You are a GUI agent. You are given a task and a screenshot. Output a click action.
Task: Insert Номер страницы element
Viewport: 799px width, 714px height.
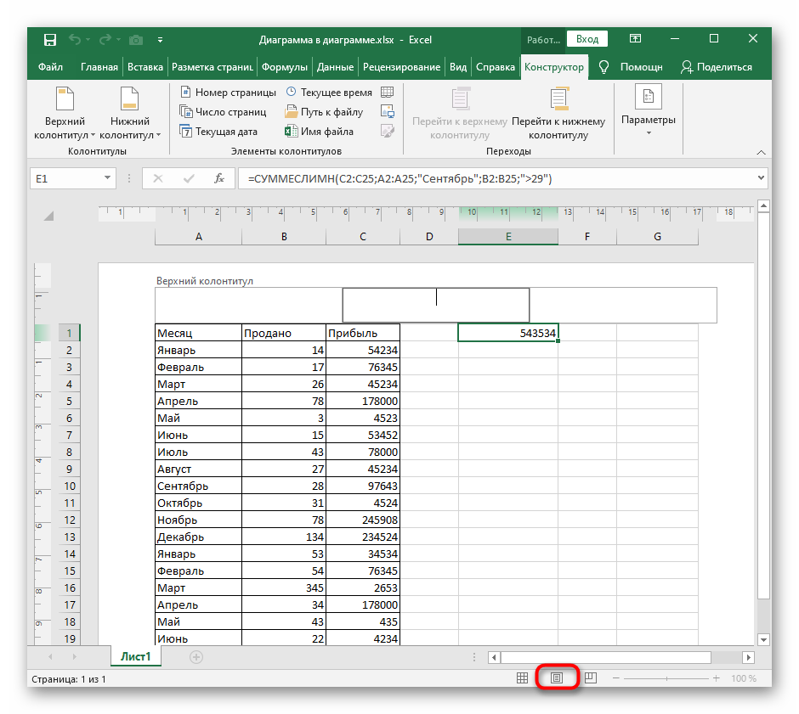click(x=227, y=93)
